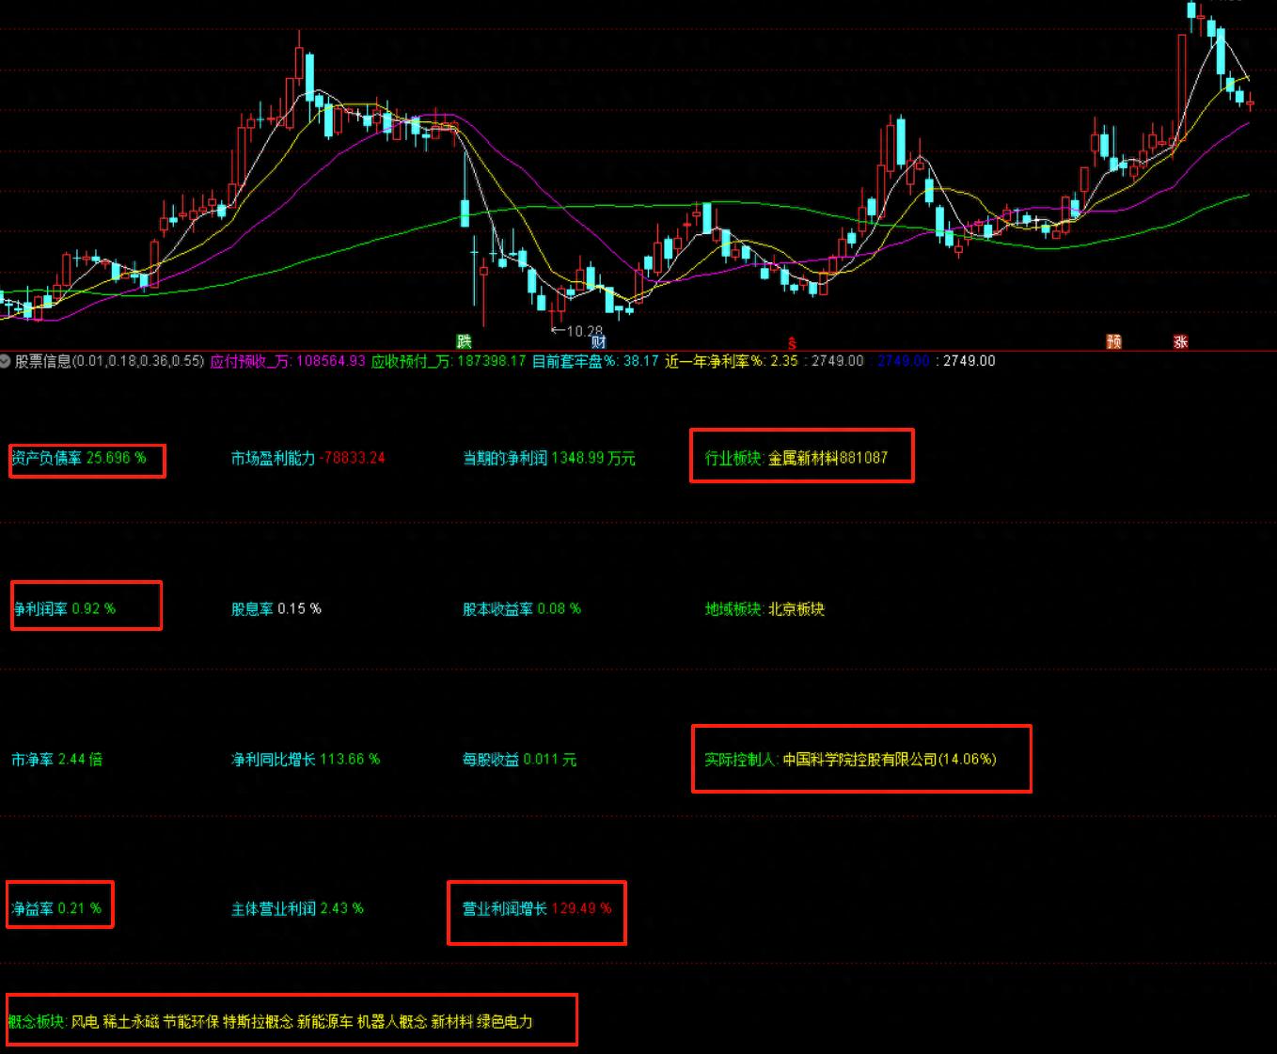Click the orange 预 marker on timeline

pos(1114,341)
